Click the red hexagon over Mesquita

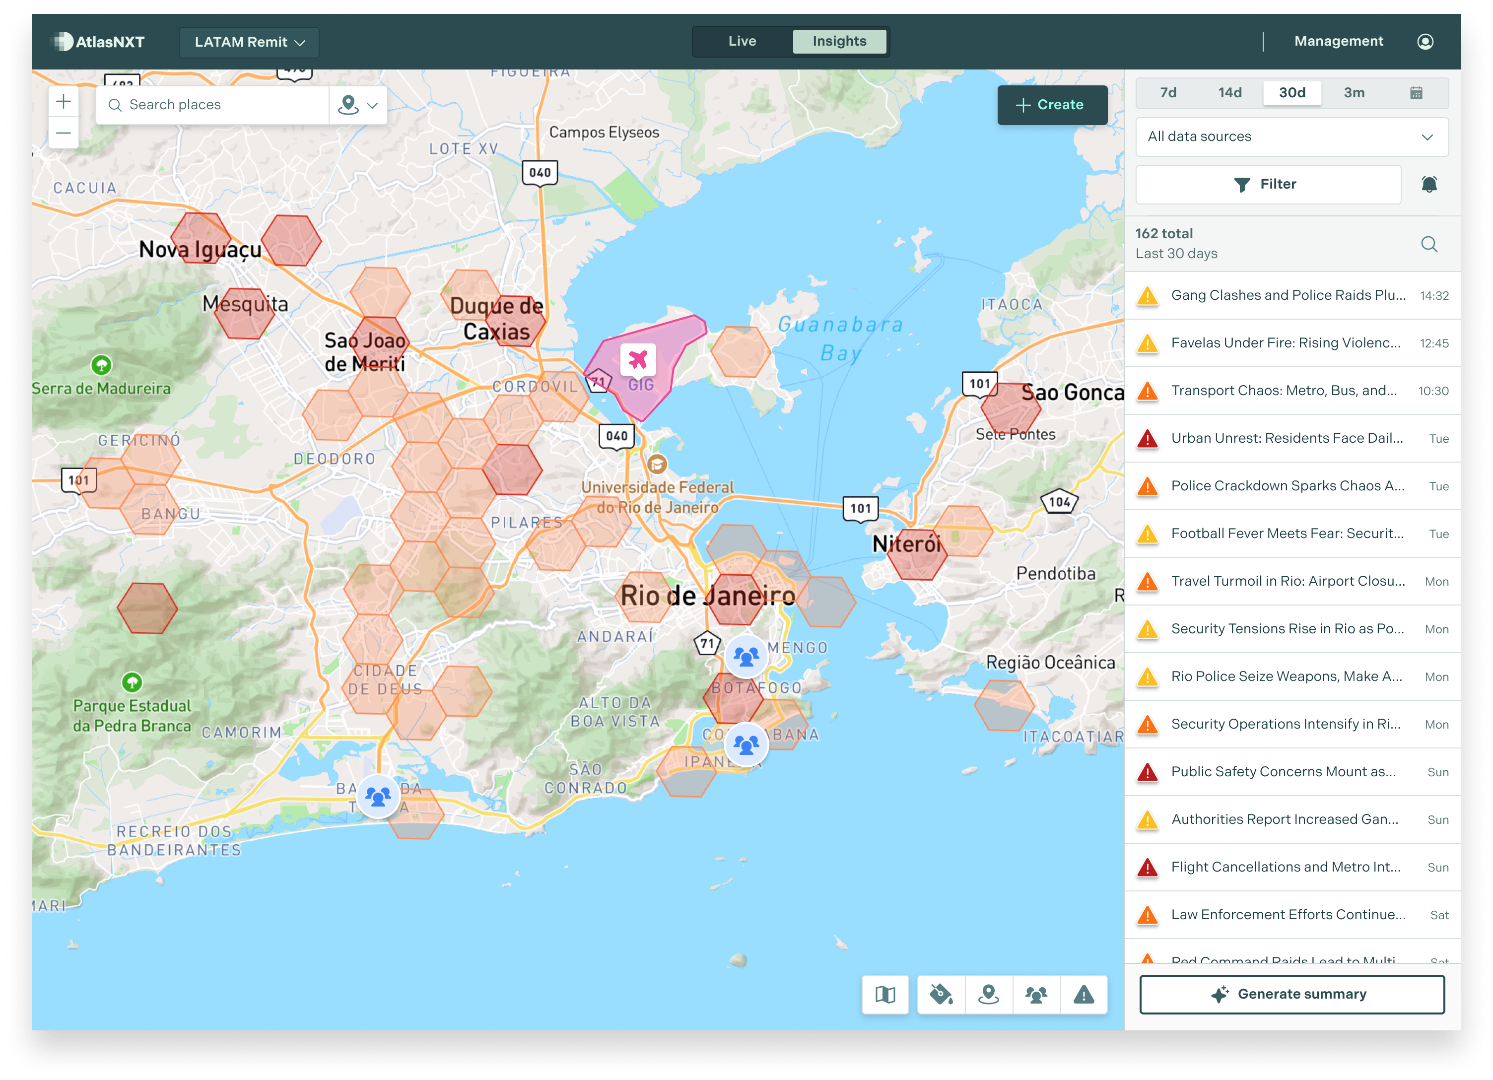244,313
